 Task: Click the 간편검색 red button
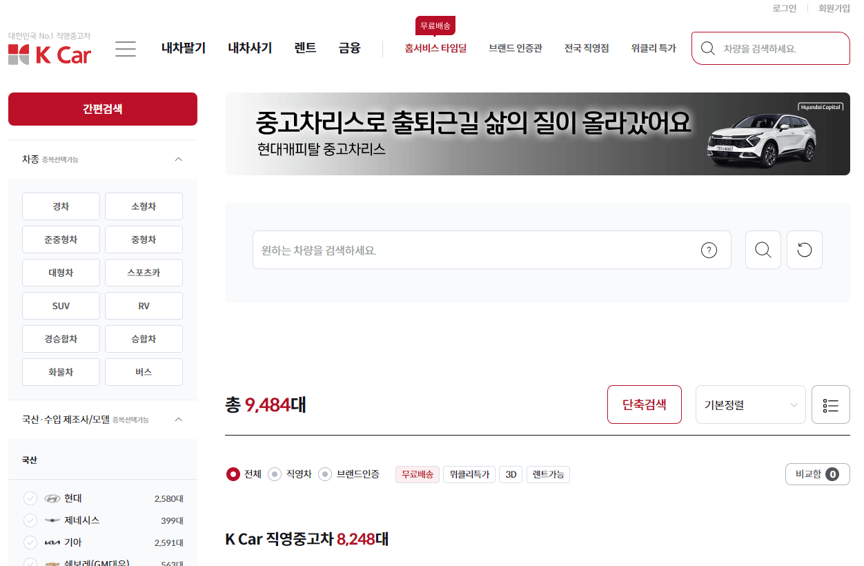(103, 109)
